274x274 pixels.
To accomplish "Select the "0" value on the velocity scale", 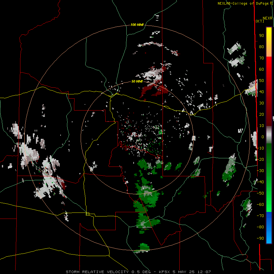I will click(263, 137).
